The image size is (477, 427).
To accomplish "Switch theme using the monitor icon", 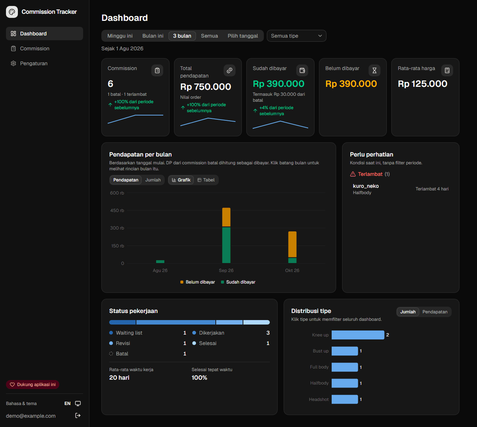I will click(x=78, y=404).
